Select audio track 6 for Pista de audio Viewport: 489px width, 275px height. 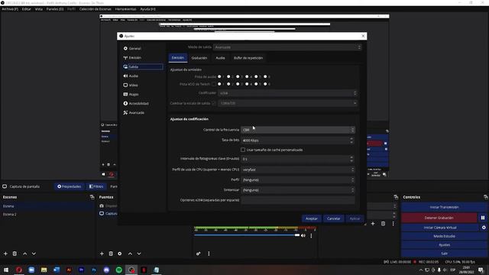click(x=265, y=76)
